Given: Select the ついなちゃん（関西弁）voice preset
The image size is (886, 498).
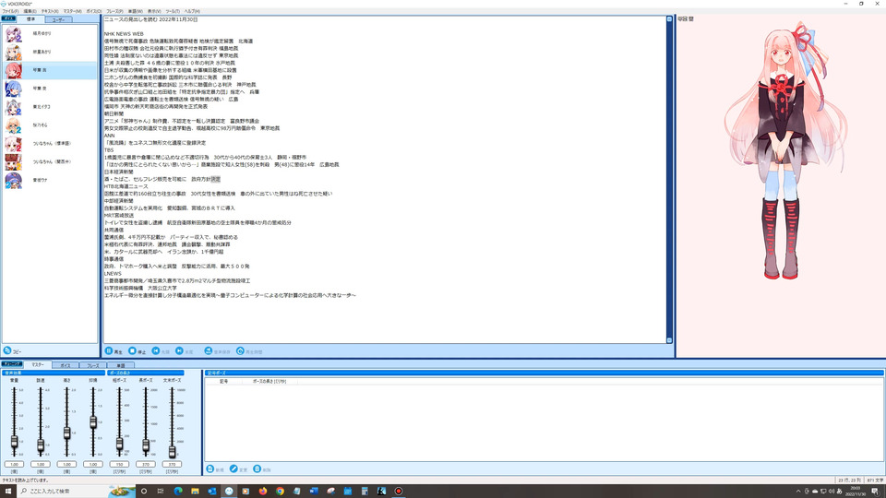Looking at the screenshot, I should coord(50,161).
